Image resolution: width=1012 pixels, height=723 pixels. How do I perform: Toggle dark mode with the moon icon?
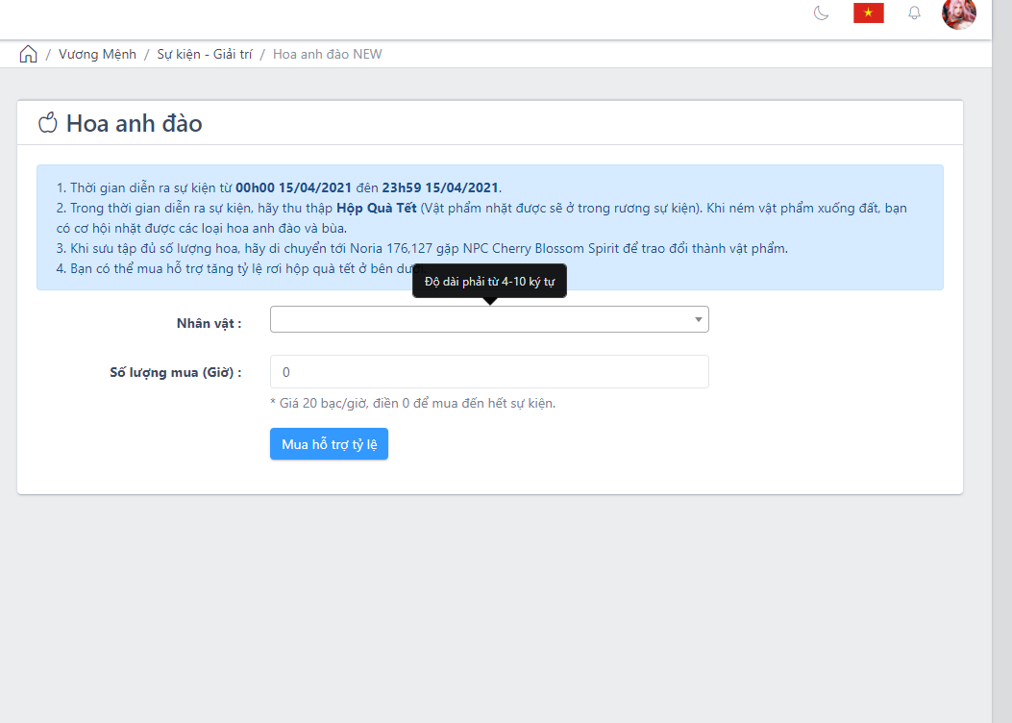pos(821,13)
